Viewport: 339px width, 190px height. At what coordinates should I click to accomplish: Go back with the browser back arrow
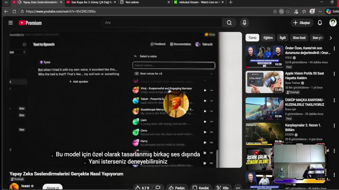tap(6, 11)
